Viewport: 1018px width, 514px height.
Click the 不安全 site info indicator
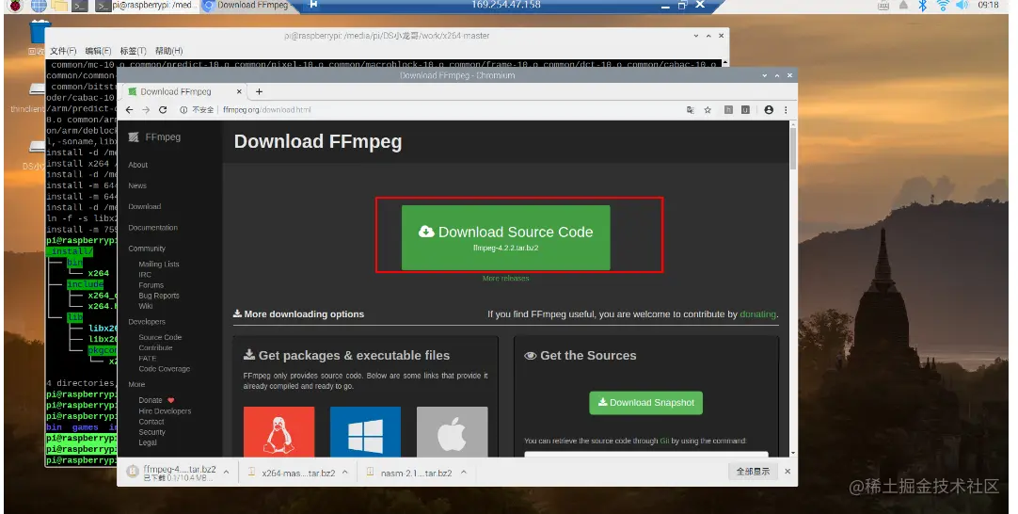pos(197,110)
